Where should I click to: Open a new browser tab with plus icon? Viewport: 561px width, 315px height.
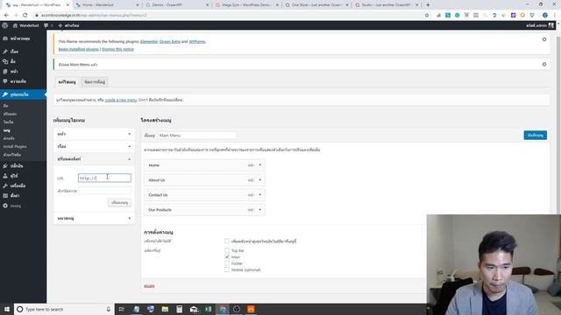pos(428,5)
